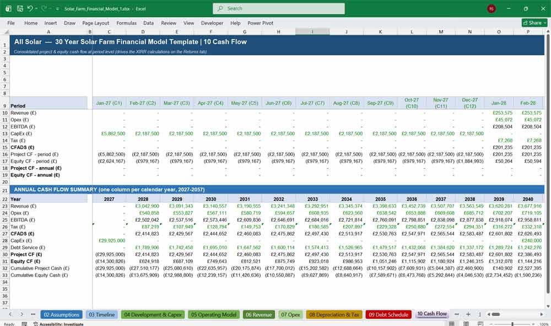Switch to Normal view icon

452,324
